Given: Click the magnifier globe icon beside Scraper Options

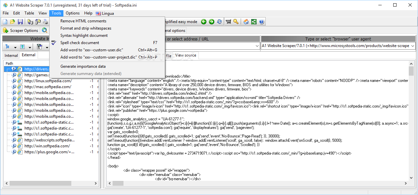Looking at the screenshot, I should click(45, 30).
